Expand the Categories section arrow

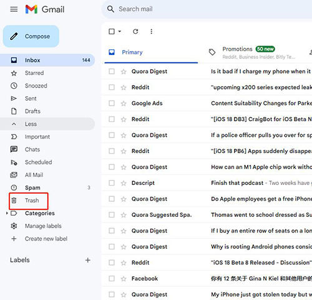tap(7, 213)
